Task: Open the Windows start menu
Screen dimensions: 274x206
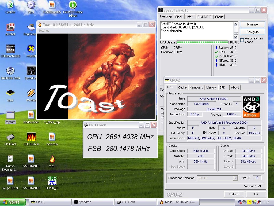Action: [13, 202]
